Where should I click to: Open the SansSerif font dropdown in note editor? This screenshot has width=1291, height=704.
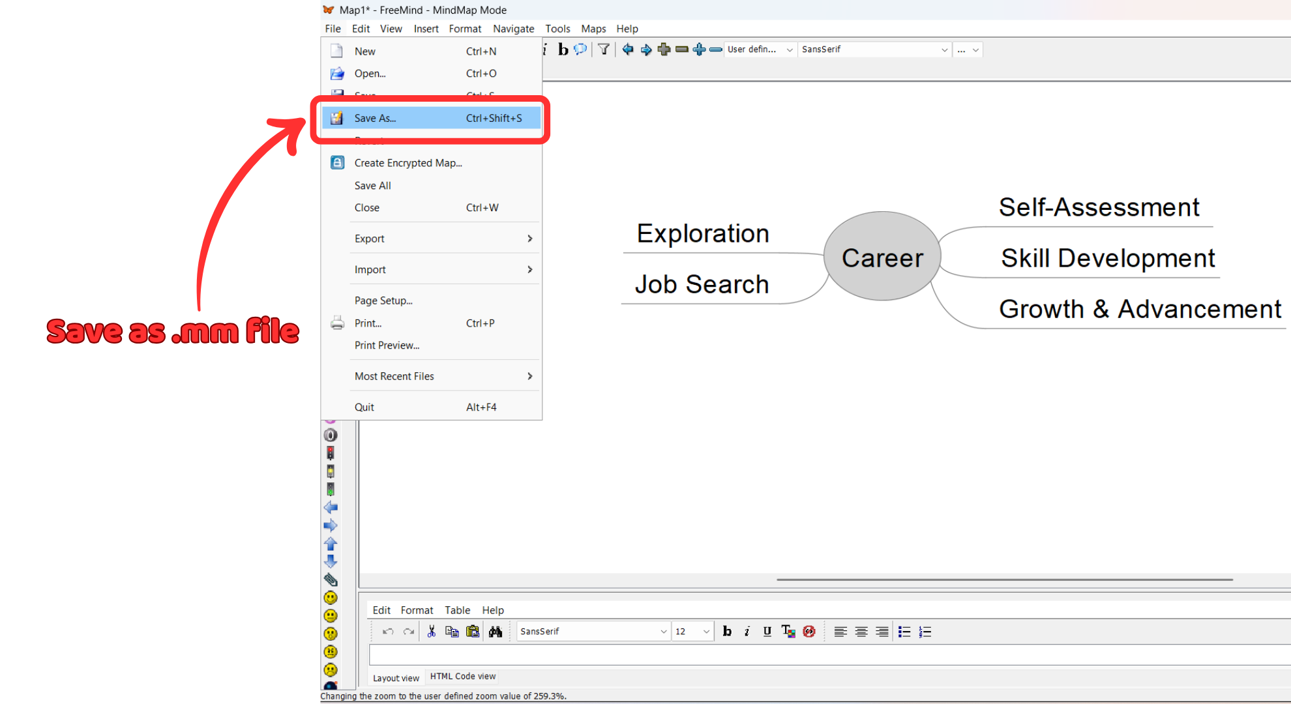point(593,632)
